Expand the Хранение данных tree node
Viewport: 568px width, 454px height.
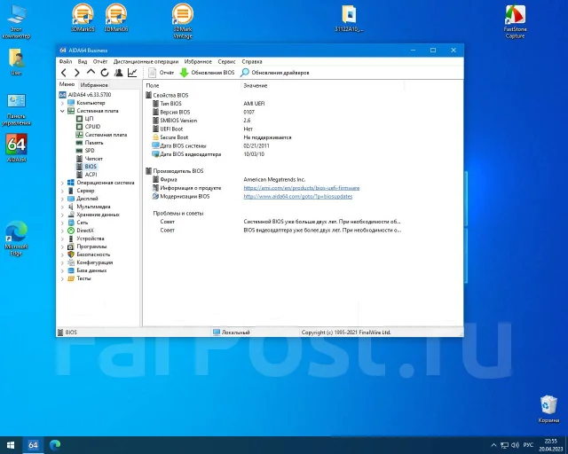coord(62,215)
